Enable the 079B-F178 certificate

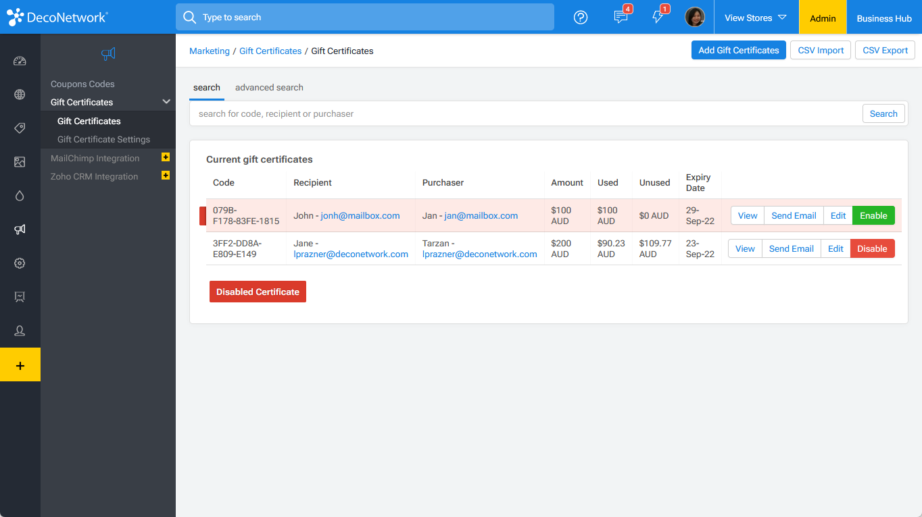click(873, 215)
